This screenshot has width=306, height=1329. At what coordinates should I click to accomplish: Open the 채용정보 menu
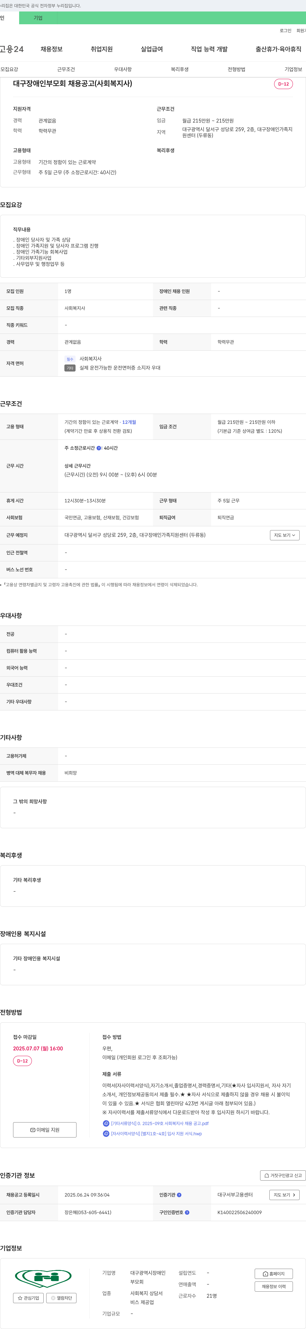point(52,49)
